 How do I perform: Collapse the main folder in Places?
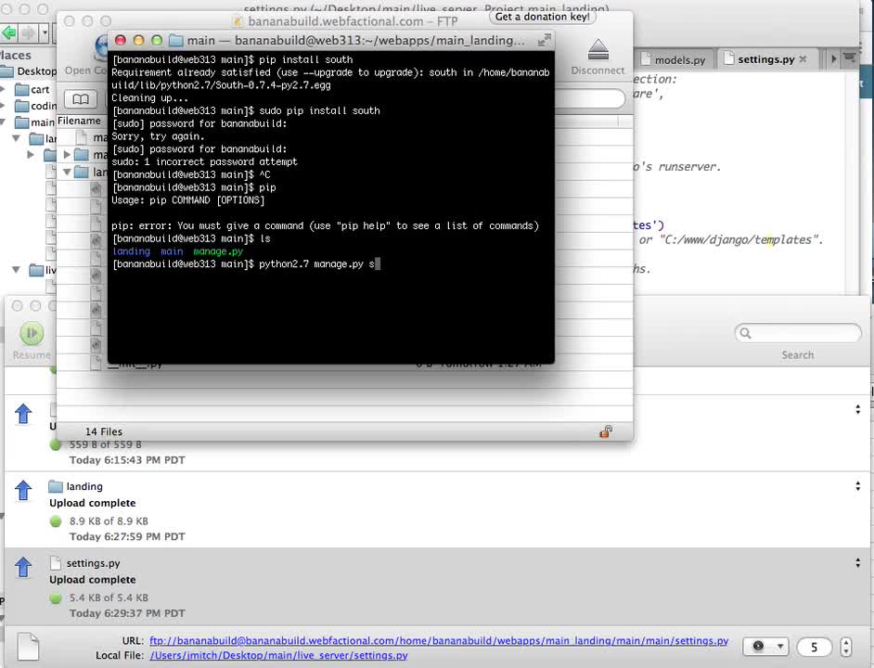point(4,122)
